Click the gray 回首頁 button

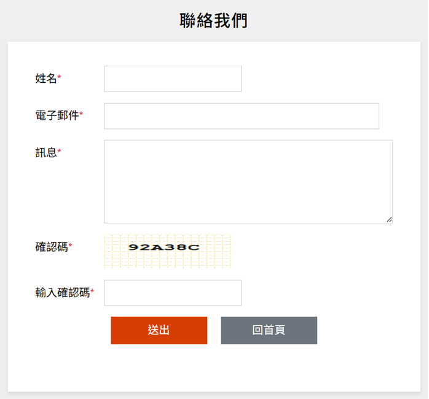point(269,330)
